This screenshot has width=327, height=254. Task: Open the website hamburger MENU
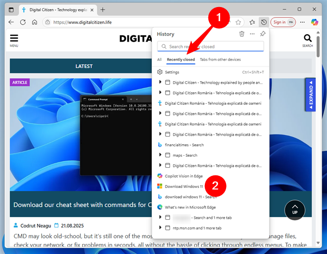pyautogui.click(x=14, y=41)
